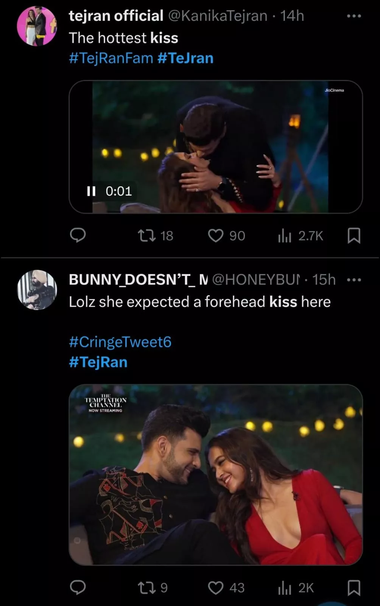This screenshot has height=606, width=380.
Task: Retweet the "The hottest kiss" tweet
Action: point(146,235)
